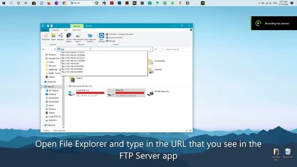Click the Go arrow beside address bar
Viewport: 297px width, 167px height.
(x=155, y=50)
